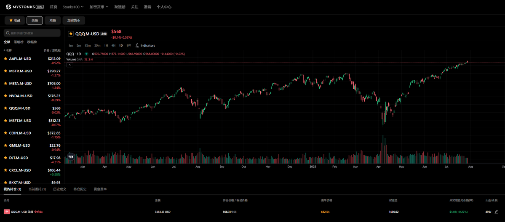Screen dimensions: 505x222
Task: Toggle the green market status dot on chart
Action: point(86,54)
